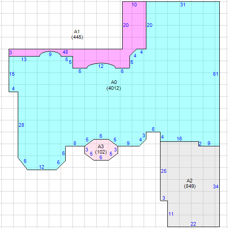The width and height of the screenshot is (228, 228).
Task: Select the dimension value 34
Action: point(216,187)
